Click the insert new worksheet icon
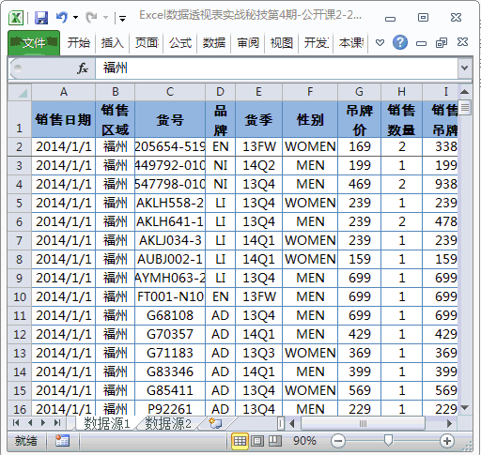The image size is (481, 455). tap(215, 423)
